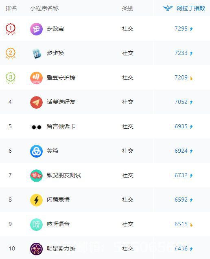Click the rank 3 green medal badge
This screenshot has width=210, height=259.
11,78
